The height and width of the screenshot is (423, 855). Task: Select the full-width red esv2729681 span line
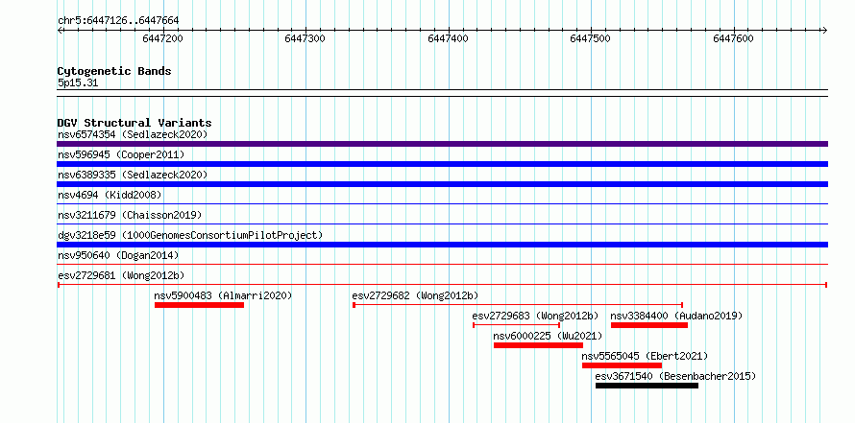click(x=442, y=285)
